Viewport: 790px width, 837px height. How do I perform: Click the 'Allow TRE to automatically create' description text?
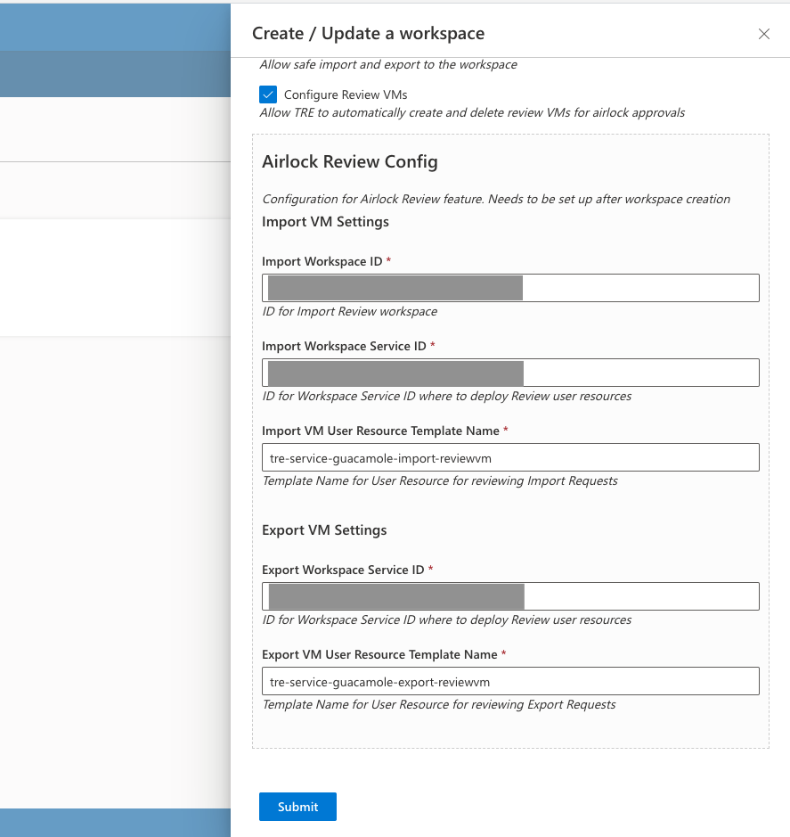(471, 113)
